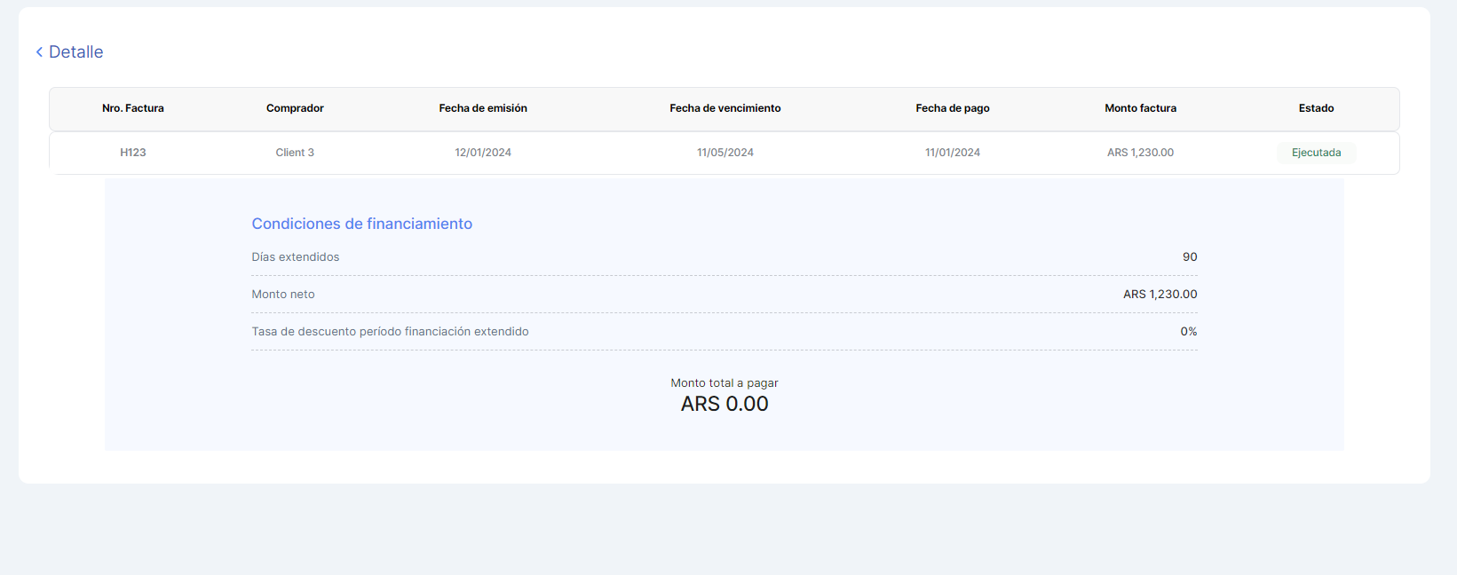1457x575 pixels.
Task: Click the Monto factura column header
Action: 1140,108
